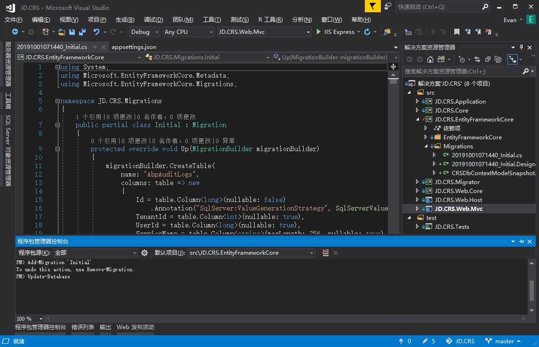Image resolution: width=539 pixels, height=347 pixels.
Task: Click the Navigate Backward arrow in toolbar
Action: pyautogui.click(x=15, y=32)
